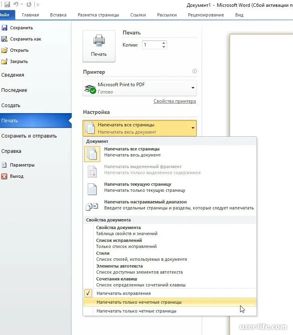Choose Напечатать текущую страницу option
This screenshot has height=335, width=293.
[x=170, y=189]
